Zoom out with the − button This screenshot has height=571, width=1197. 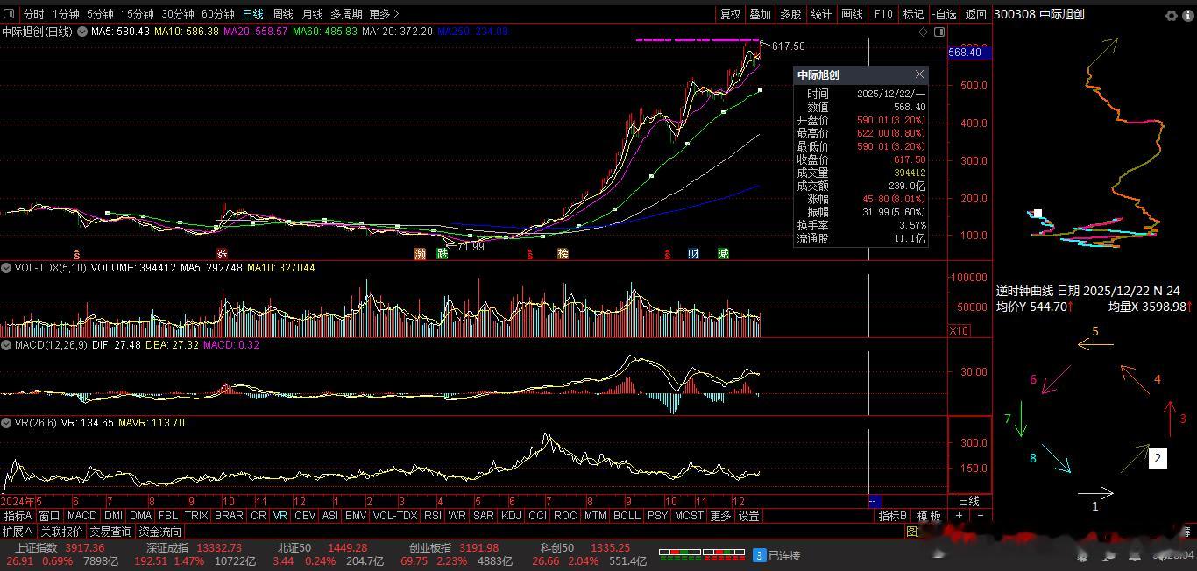pos(980,516)
